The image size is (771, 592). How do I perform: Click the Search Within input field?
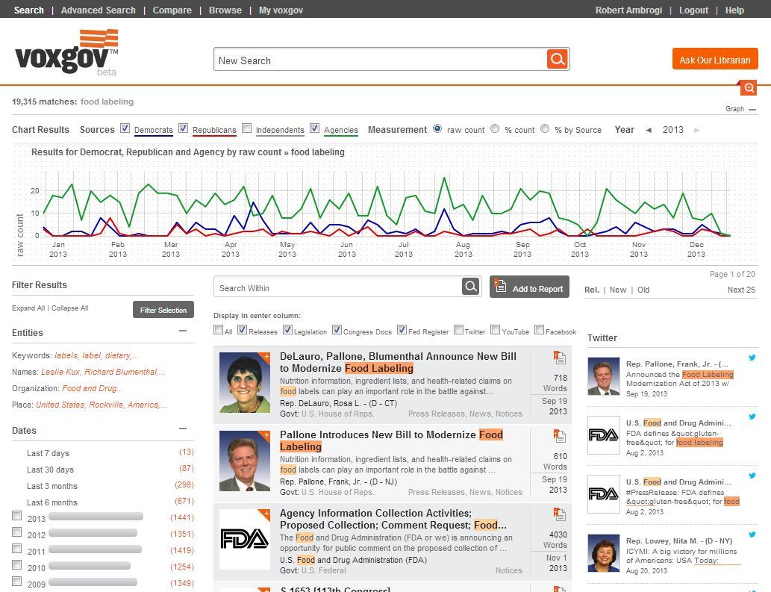click(x=338, y=287)
